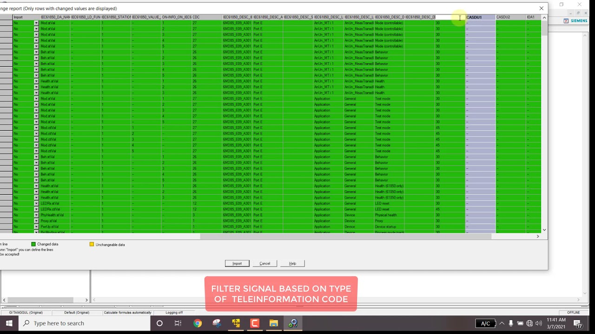Open Import dropdown in Proxy.stVal row
The height and width of the screenshot is (334, 595).
point(36,221)
